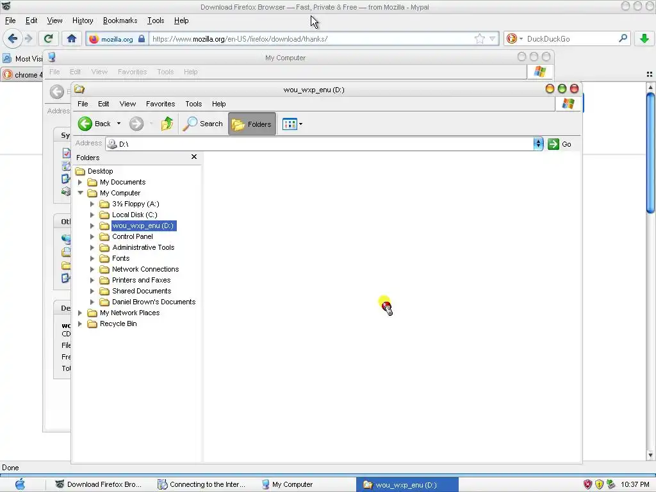Click the Go button
Screen dimensions: 656x492
[x=560, y=144]
